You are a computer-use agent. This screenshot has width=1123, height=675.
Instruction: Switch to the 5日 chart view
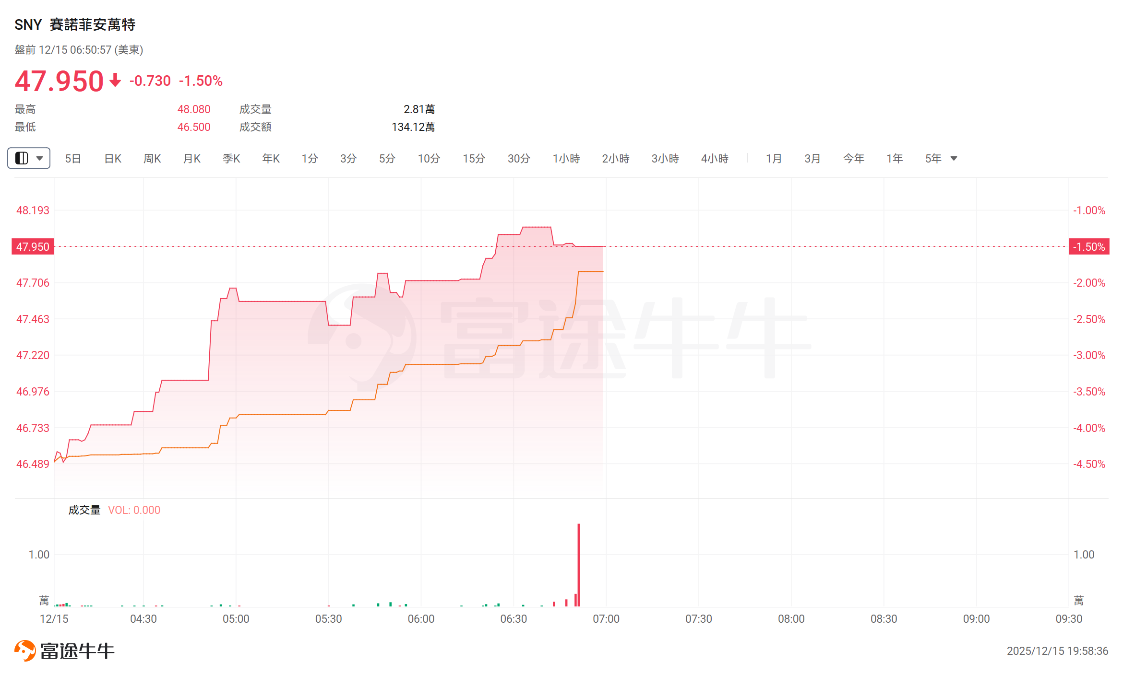[x=73, y=159]
